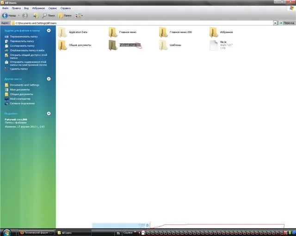Select the Шаблоны folder

tap(164, 45)
